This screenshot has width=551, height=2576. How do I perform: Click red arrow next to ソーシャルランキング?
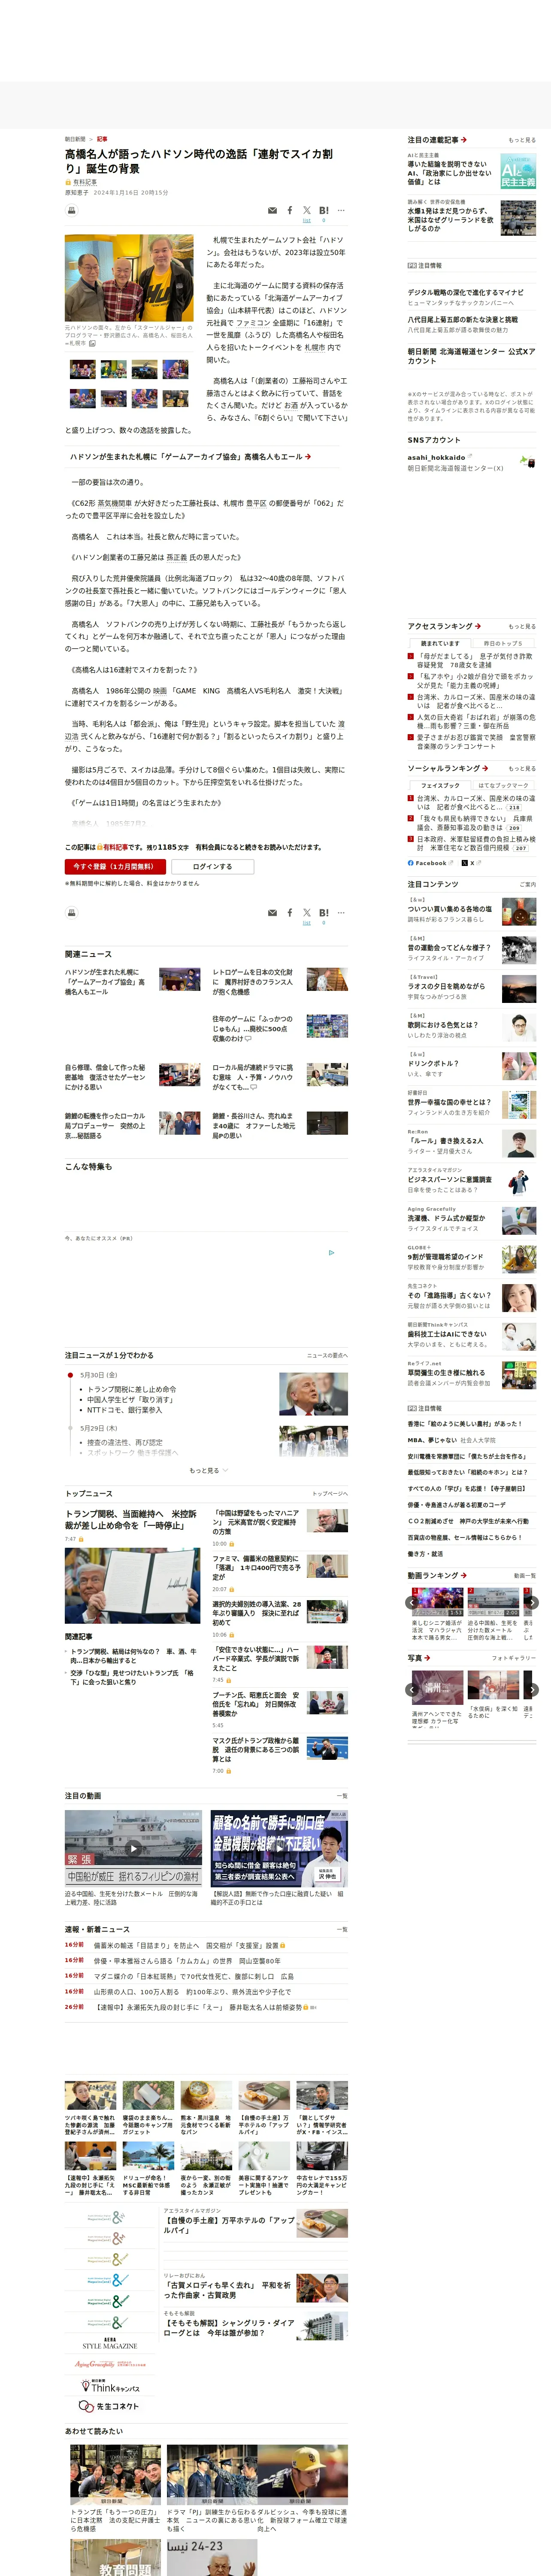pos(485,768)
